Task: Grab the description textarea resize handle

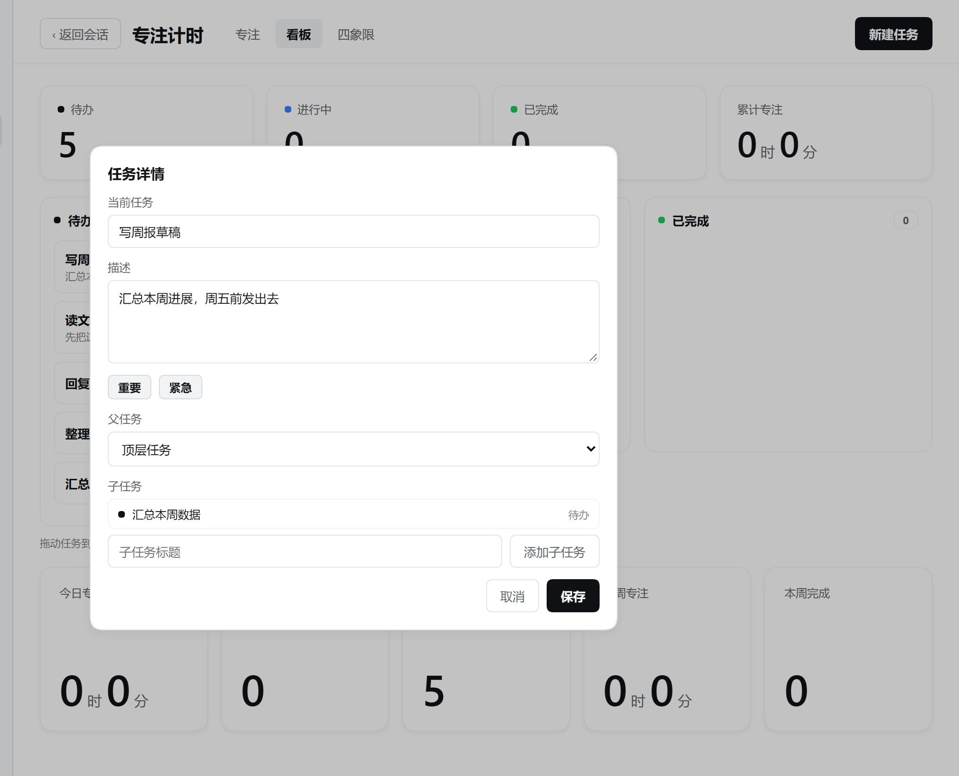Action: (x=593, y=357)
